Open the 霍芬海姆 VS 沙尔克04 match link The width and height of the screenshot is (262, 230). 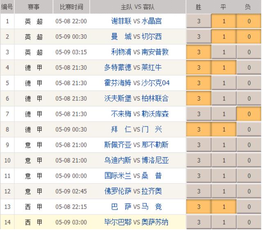pyautogui.click(x=137, y=83)
